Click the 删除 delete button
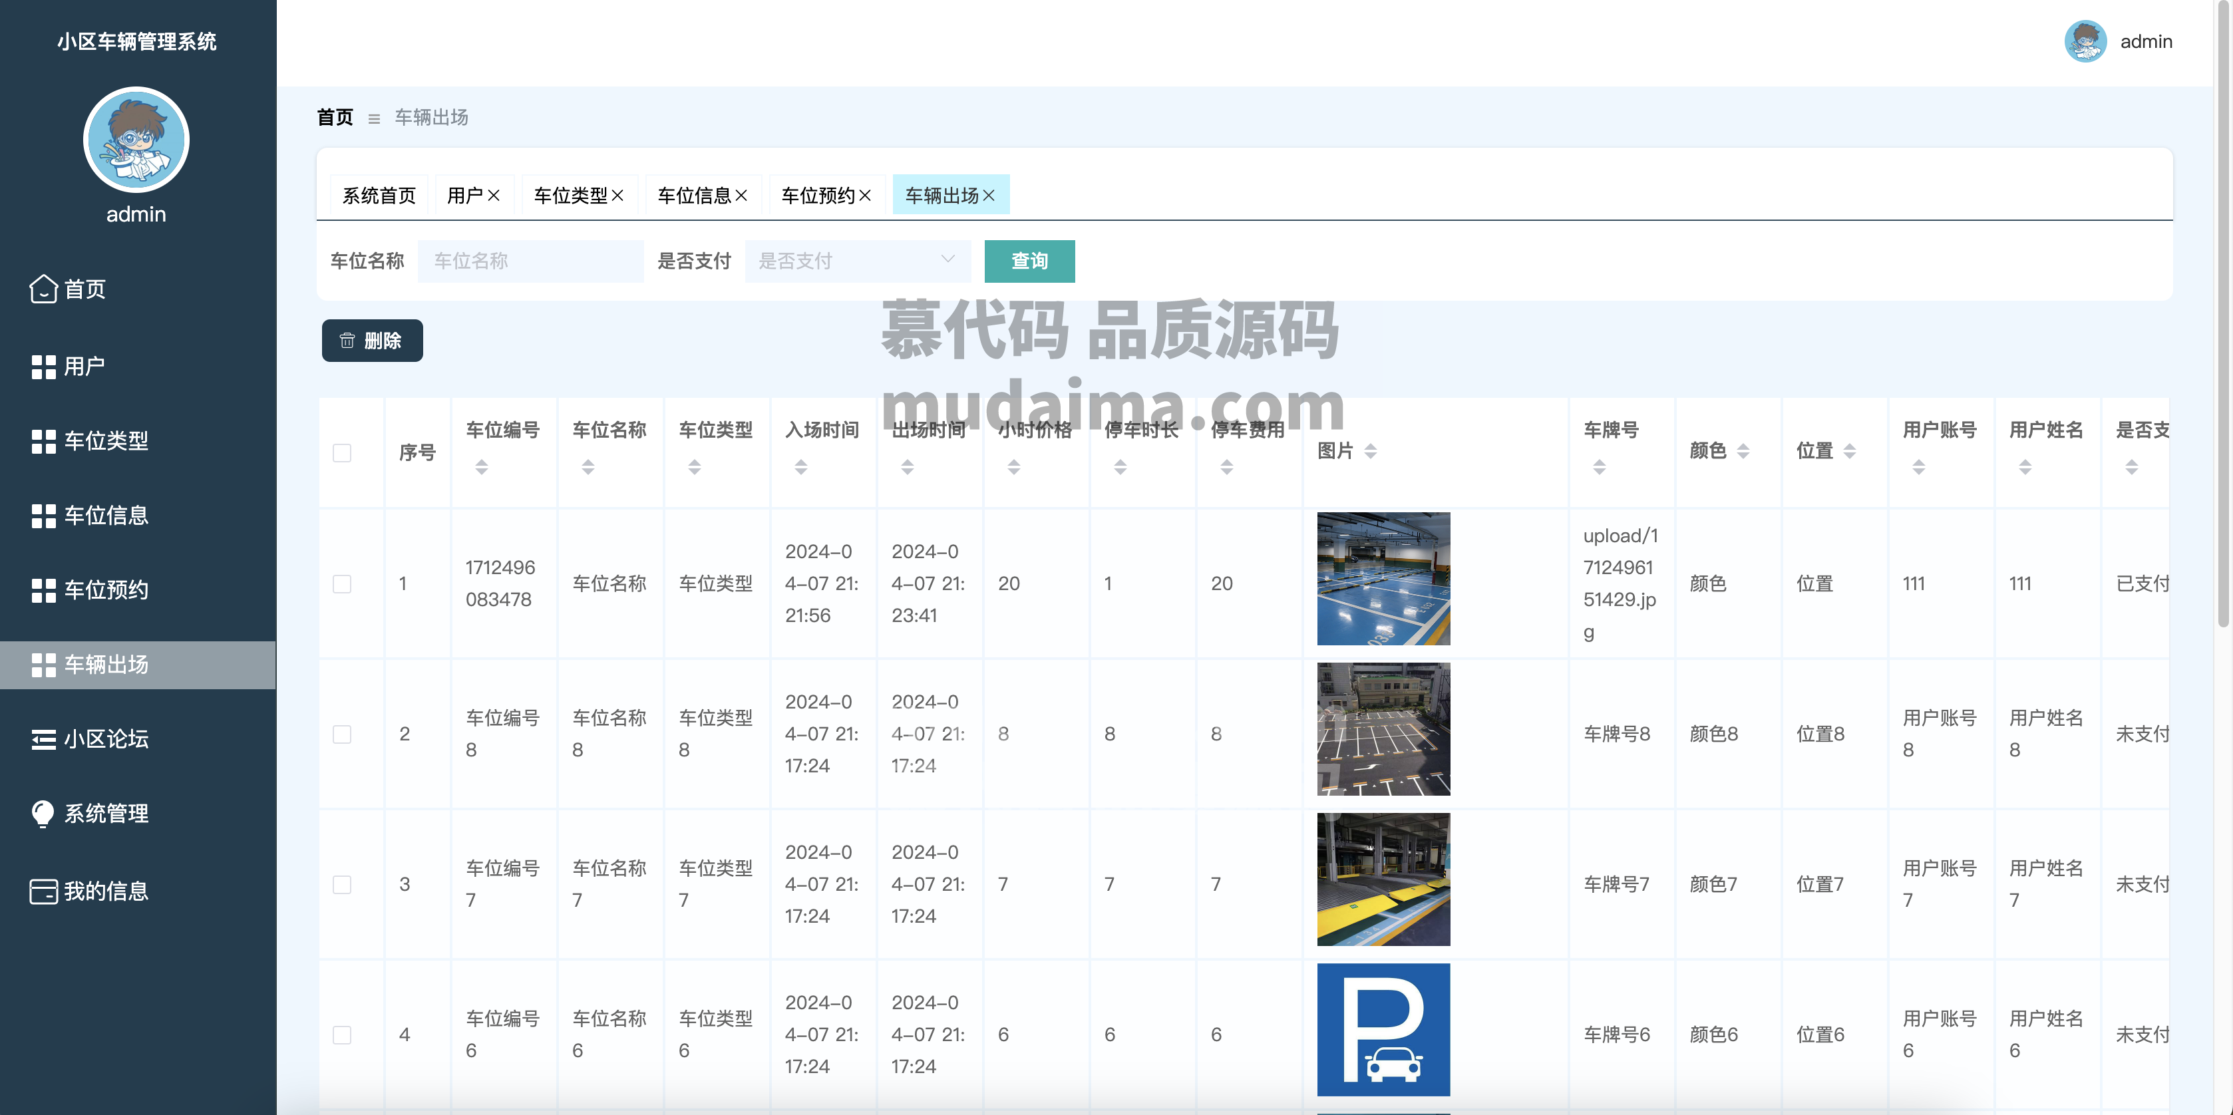 tap(372, 341)
